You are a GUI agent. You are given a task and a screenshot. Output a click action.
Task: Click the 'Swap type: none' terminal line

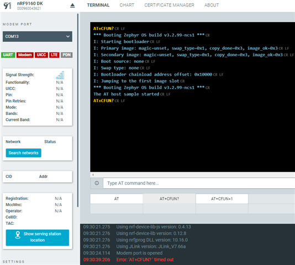coord(116,68)
